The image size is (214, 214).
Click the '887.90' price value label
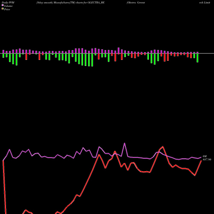point(207,160)
